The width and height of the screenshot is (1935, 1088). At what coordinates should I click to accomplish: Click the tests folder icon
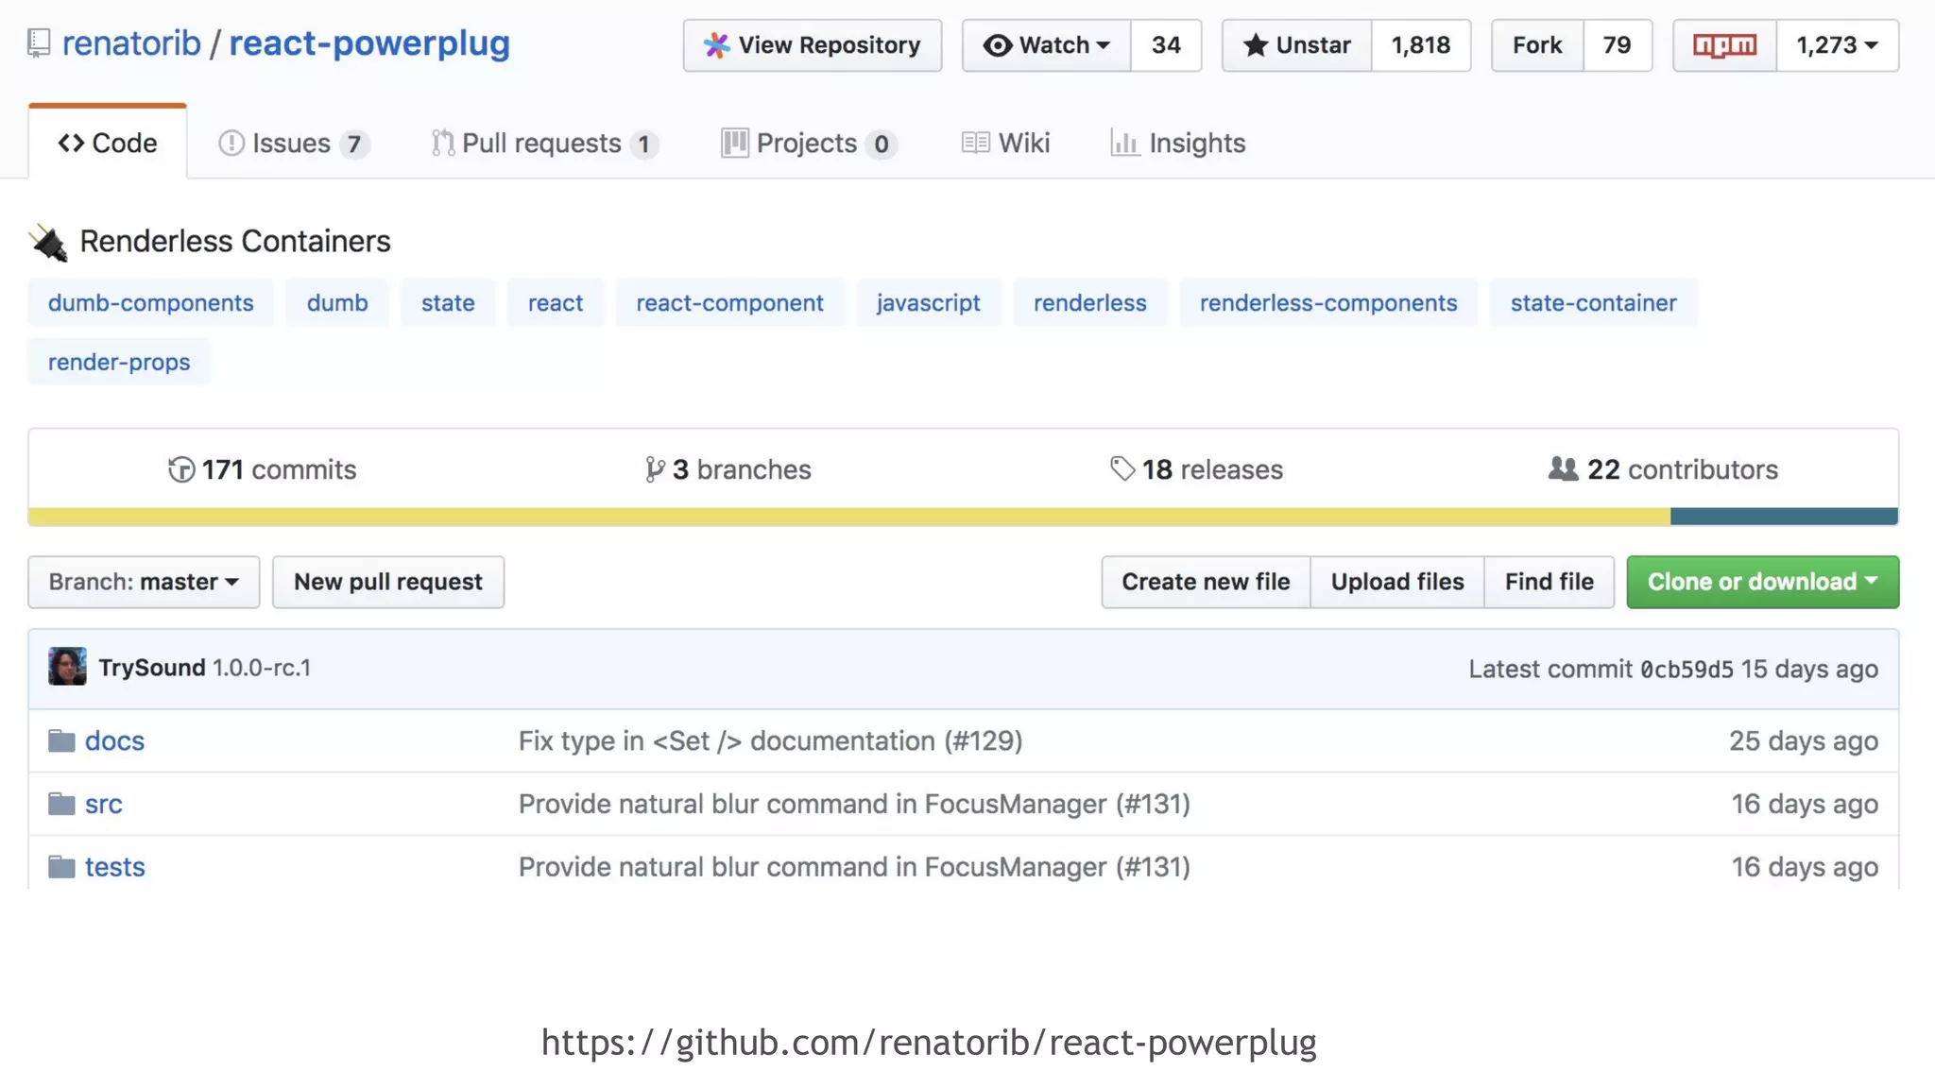point(61,867)
